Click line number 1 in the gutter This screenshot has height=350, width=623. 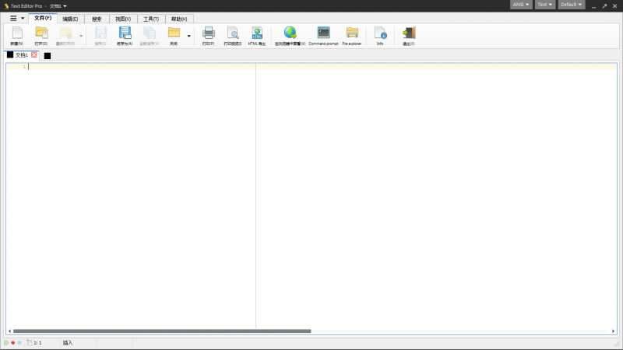click(24, 67)
